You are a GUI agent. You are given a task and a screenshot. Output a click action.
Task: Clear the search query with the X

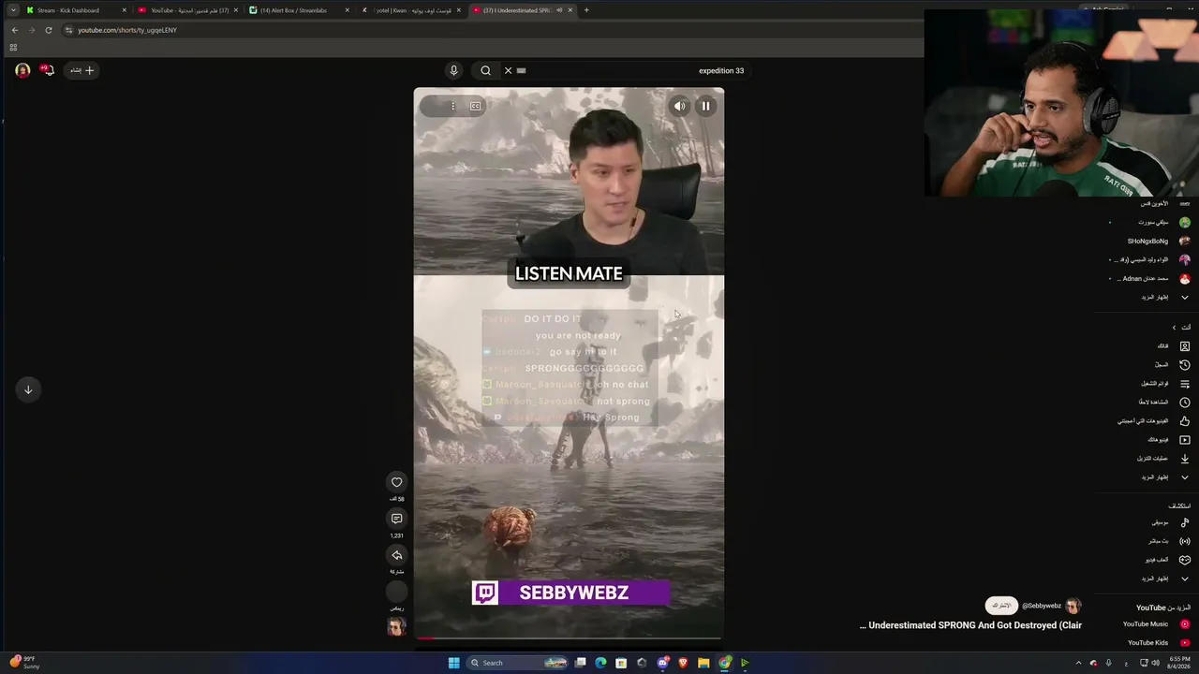coord(509,70)
